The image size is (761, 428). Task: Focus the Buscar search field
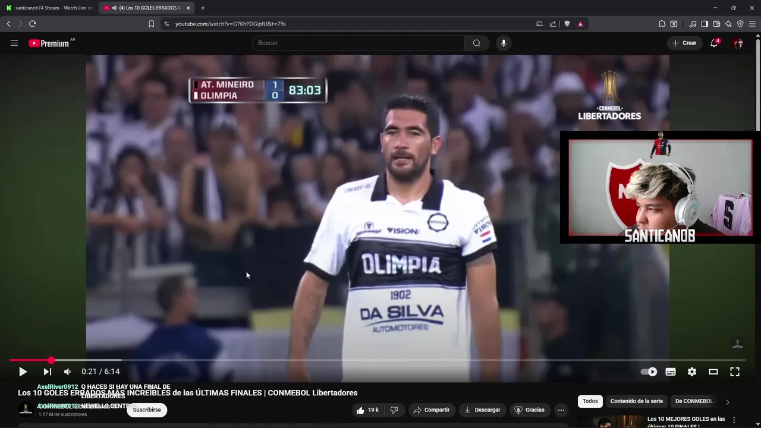[x=358, y=43]
